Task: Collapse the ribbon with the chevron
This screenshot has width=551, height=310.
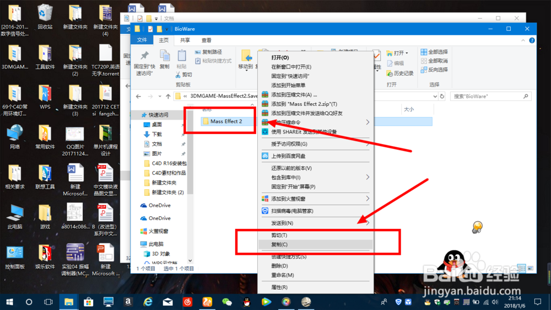Action: tap(523, 40)
